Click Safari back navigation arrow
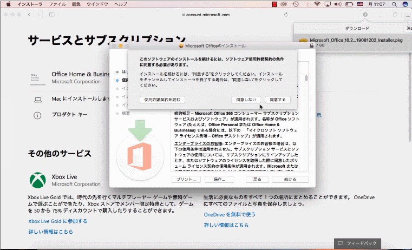Image resolution: width=412 pixels, height=250 pixels. coord(29,15)
